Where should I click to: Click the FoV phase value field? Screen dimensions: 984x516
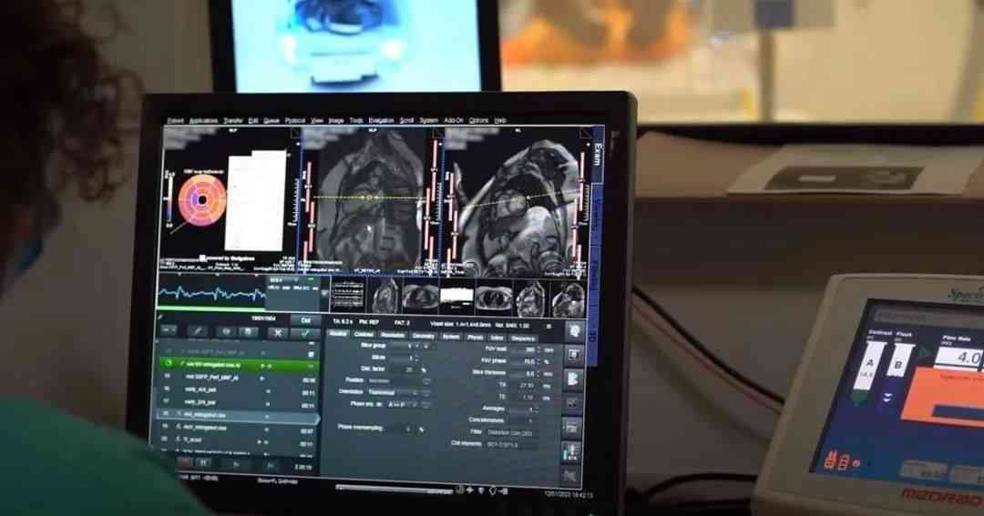[524, 361]
